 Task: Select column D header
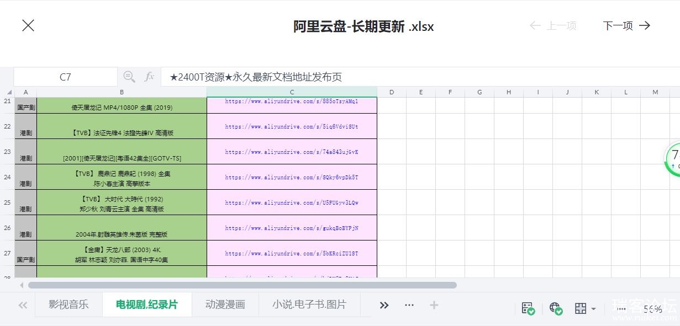pos(392,92)
